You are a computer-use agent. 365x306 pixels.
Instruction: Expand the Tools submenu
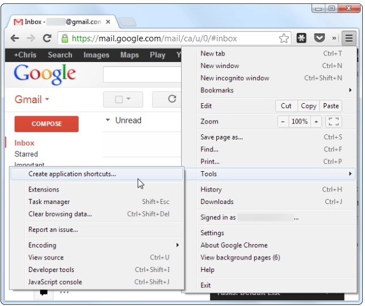(x=276, y=174)
